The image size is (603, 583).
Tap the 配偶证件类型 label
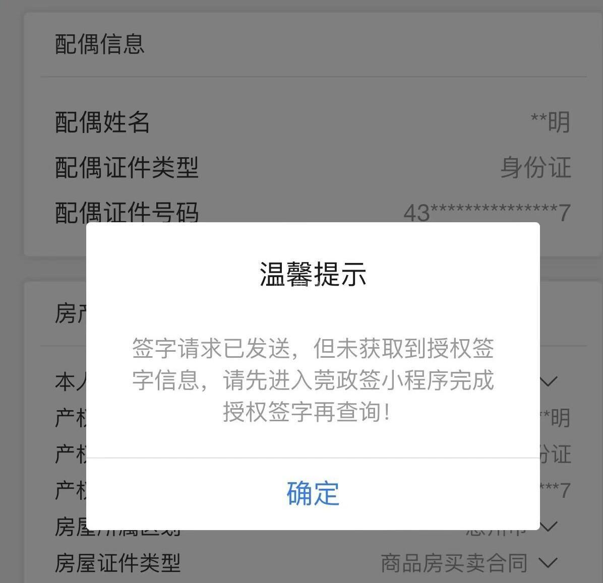pos(127,167)
